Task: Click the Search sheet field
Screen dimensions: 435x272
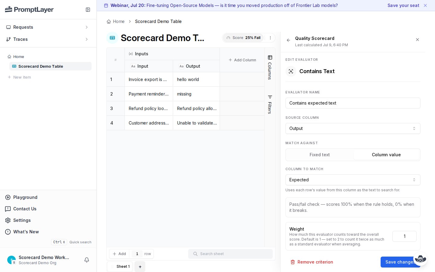Action: point(230,254)
